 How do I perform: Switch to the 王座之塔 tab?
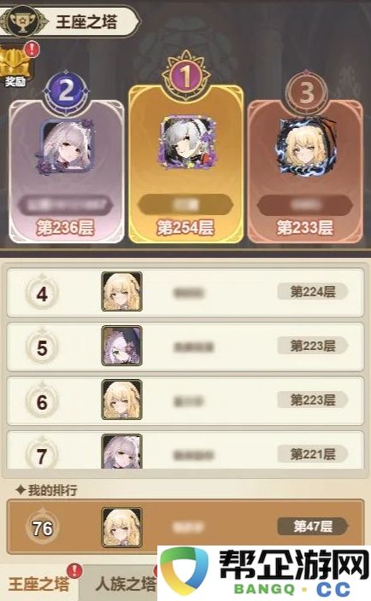point(38,584)
